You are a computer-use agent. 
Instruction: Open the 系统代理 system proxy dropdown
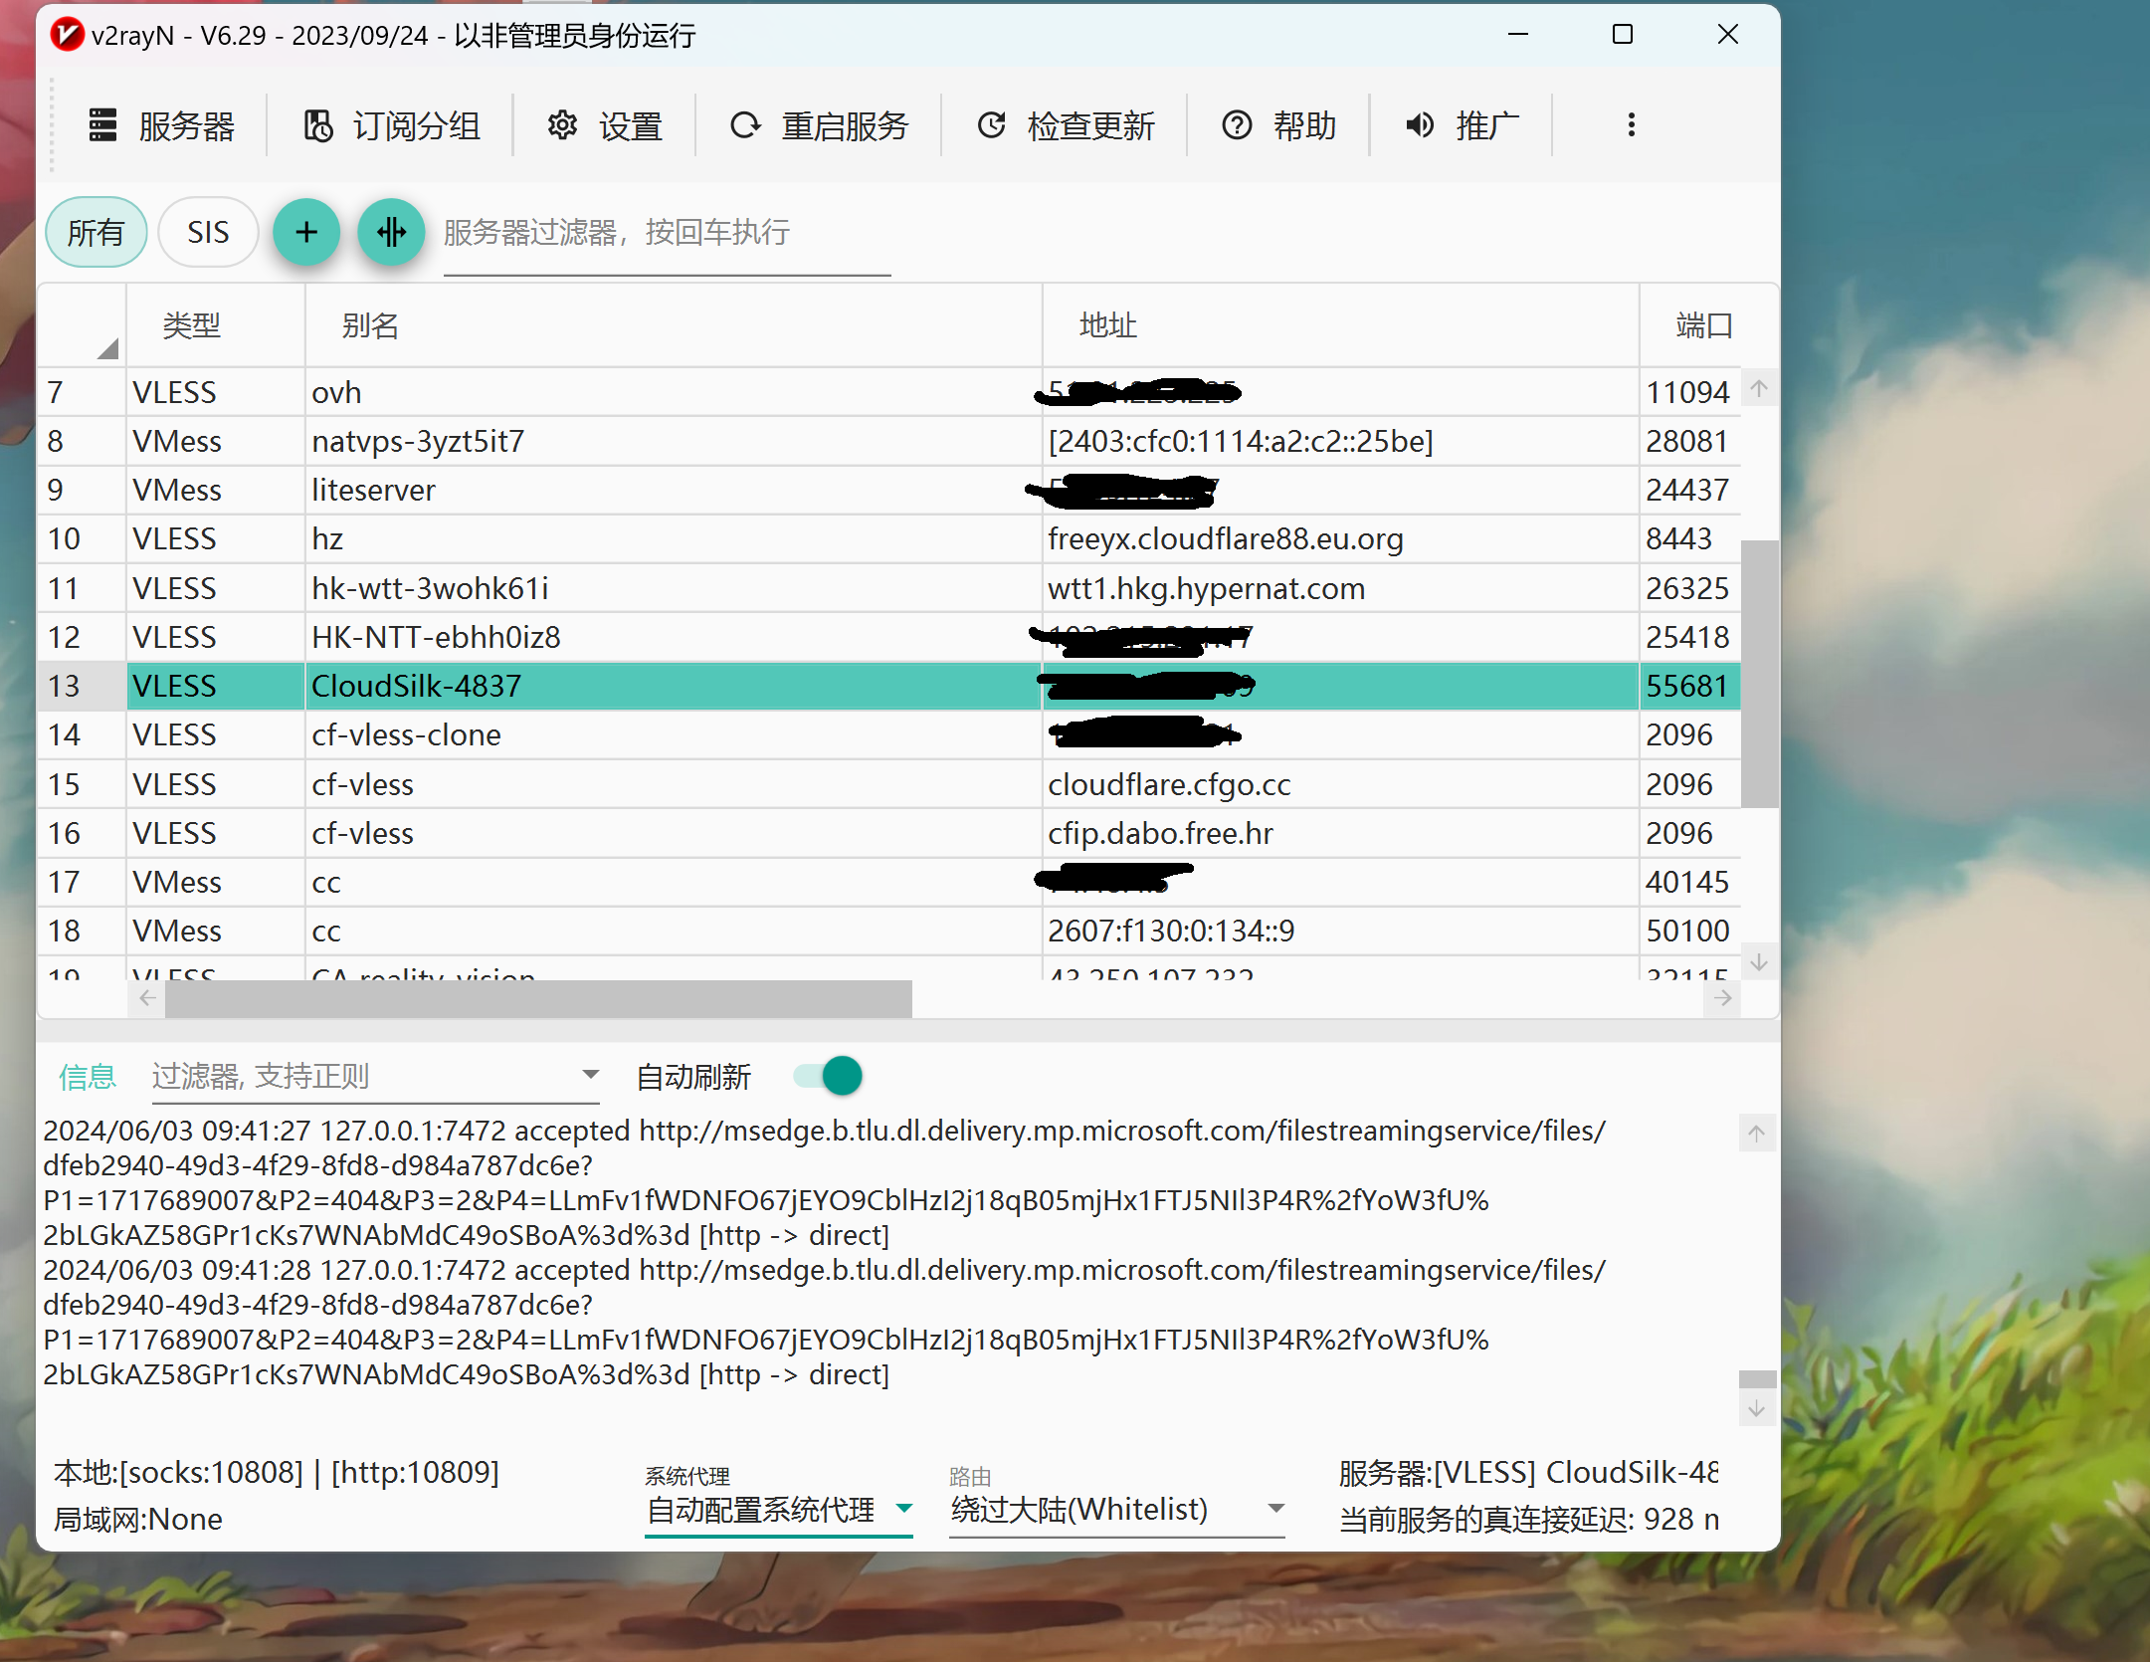click(x=779, y=1510)
